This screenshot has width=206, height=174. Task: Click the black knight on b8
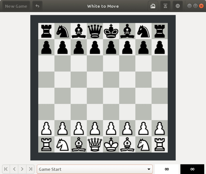pos(62,31)
